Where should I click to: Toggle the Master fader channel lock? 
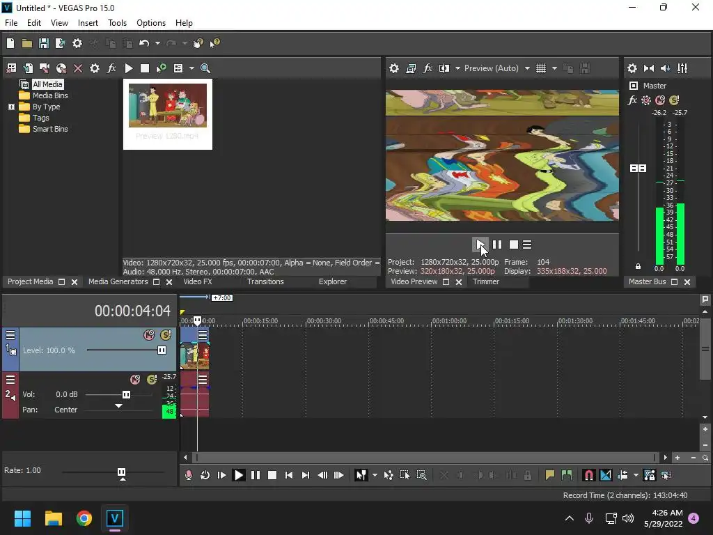pyautogui.click(x=638, y=267)
